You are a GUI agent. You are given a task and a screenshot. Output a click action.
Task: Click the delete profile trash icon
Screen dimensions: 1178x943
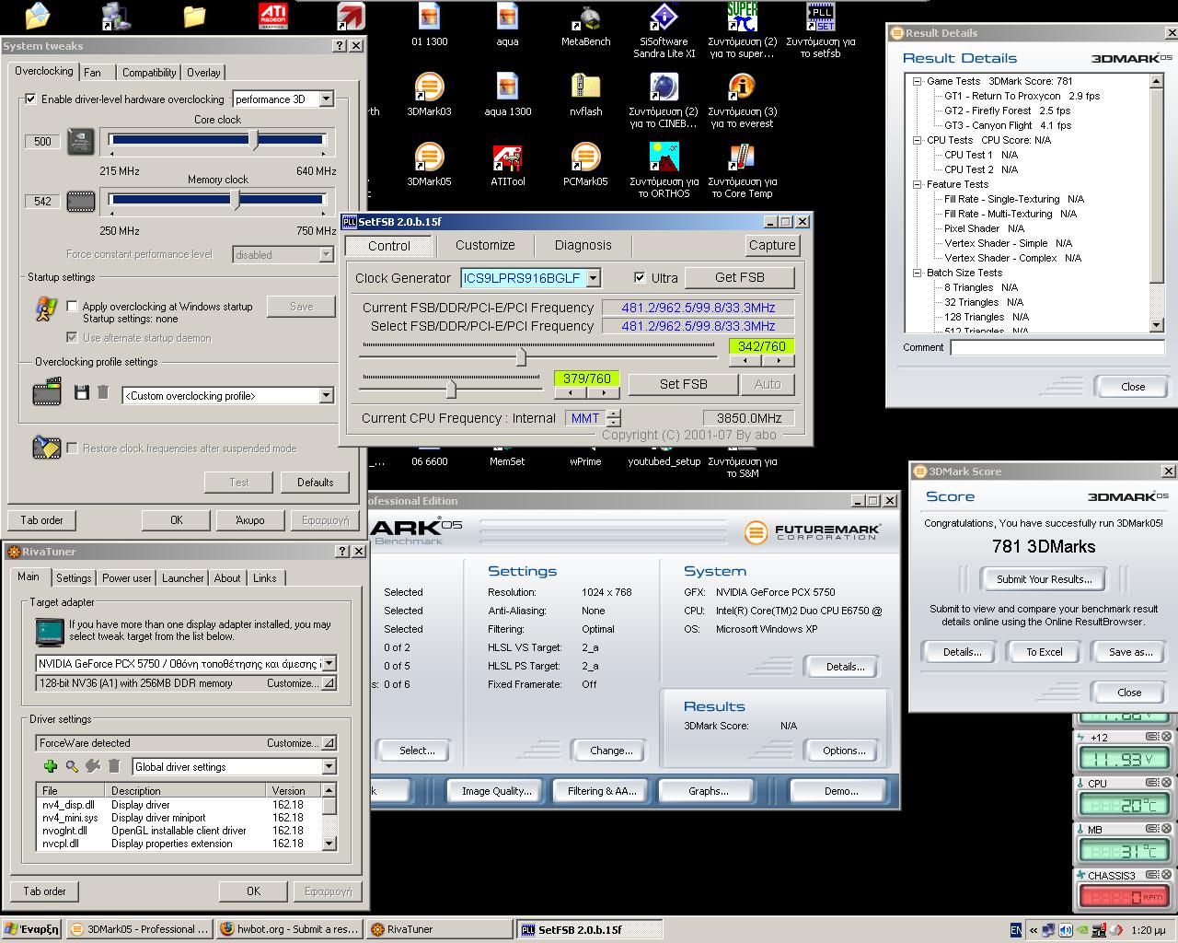[103, 393]
